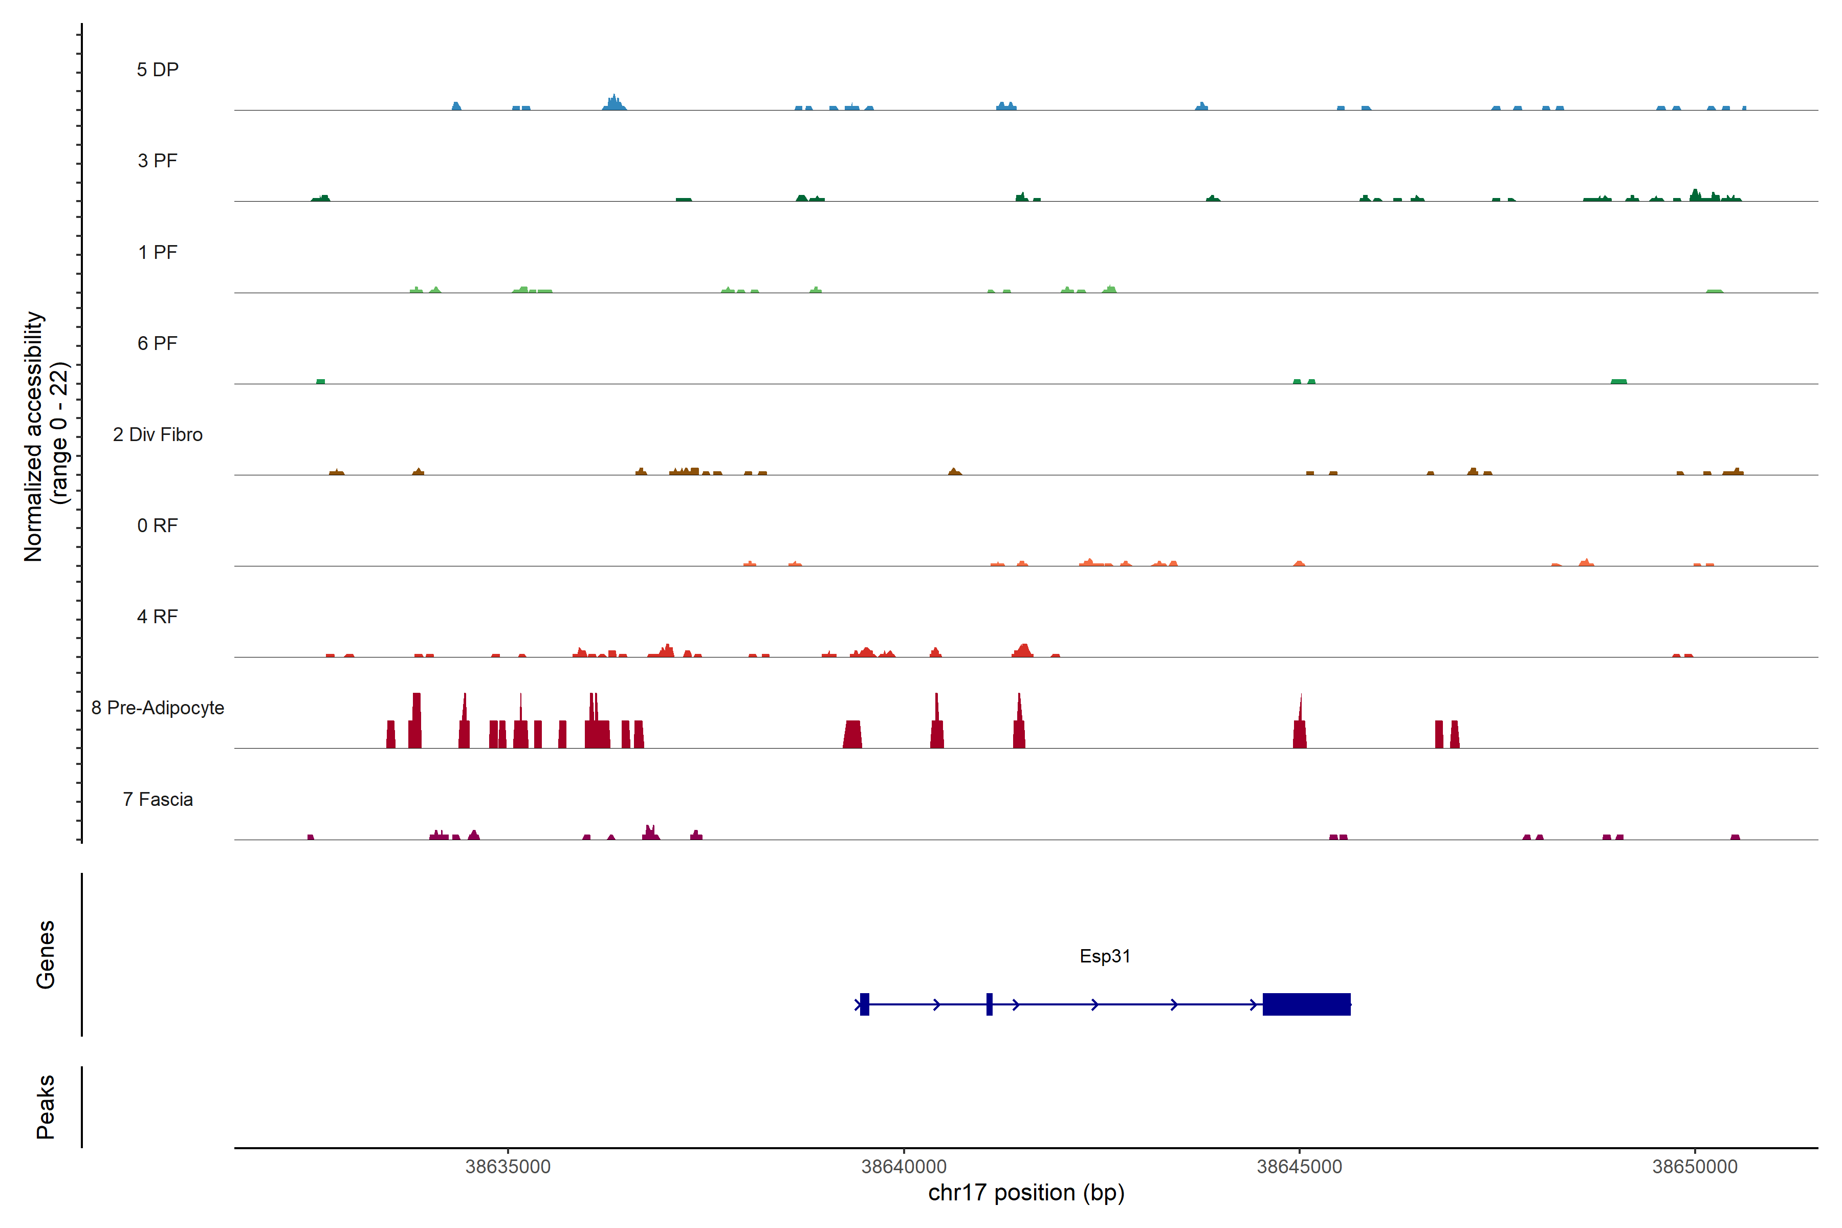Click the 5 DP track label

coord(158,70)
